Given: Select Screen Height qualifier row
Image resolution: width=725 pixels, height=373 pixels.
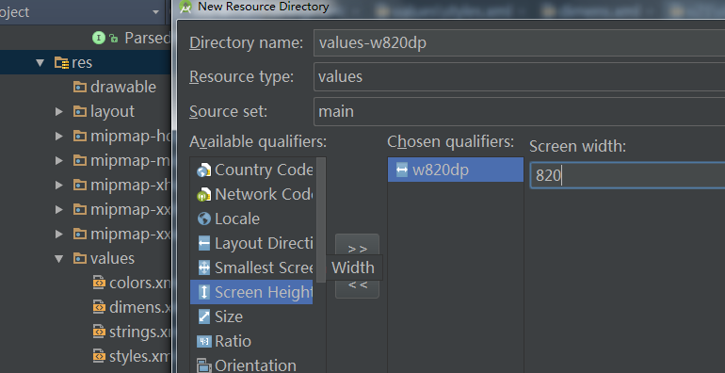Looking at the screenshot, I should pos(251,292).
